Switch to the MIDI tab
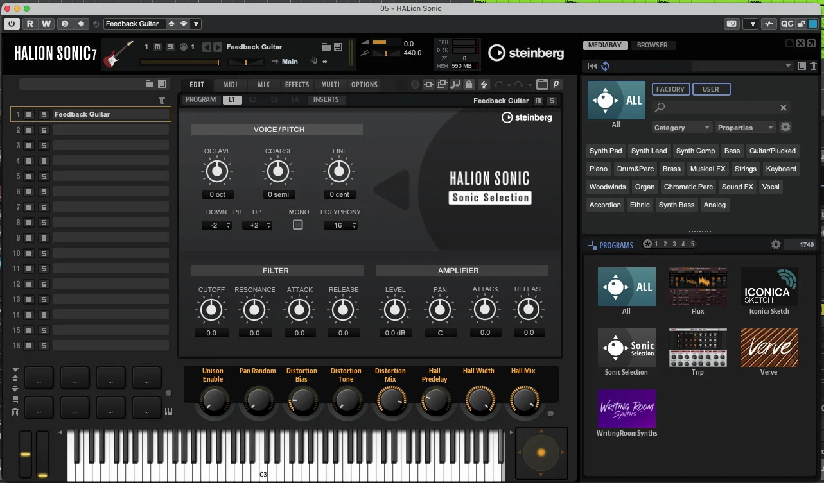Screen dimensions: 824x483 coord(231,85)
